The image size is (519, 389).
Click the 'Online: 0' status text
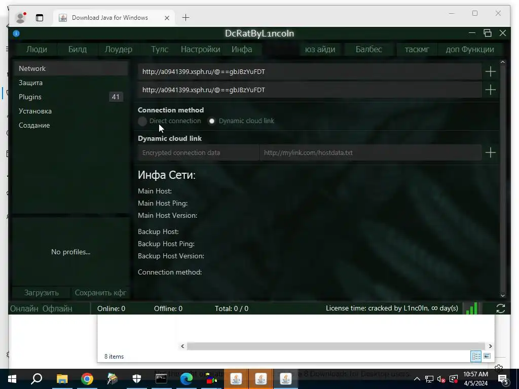point(111,308)
